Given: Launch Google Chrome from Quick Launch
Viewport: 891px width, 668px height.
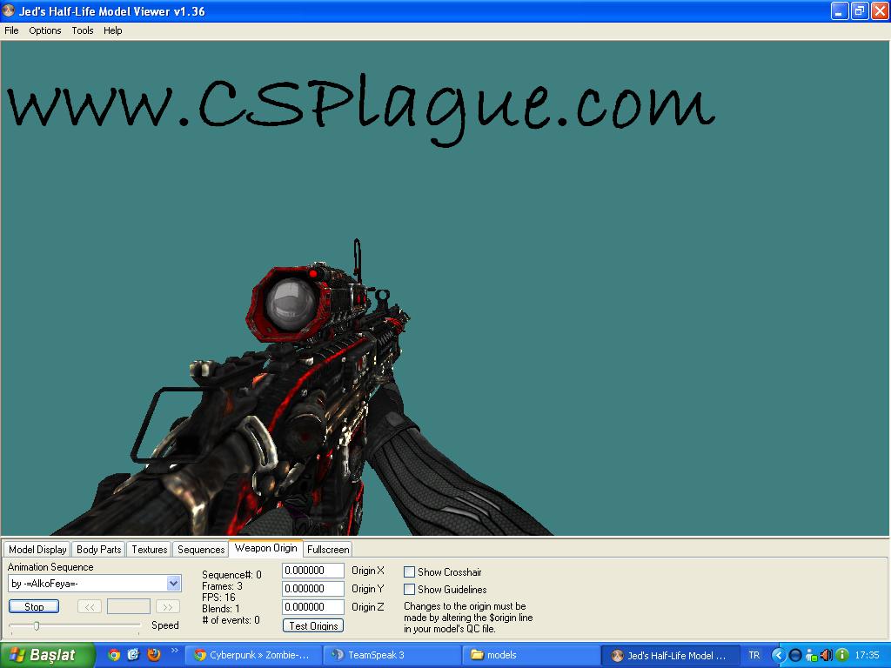Looking at the screenshot, I should (x=114, y=654).
